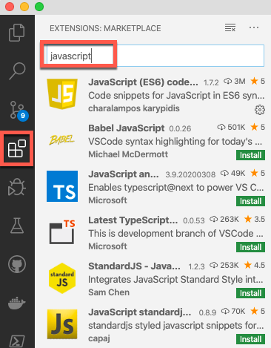
Task: Click the Babel logo extension icon
Action: (x=62, y=140)
